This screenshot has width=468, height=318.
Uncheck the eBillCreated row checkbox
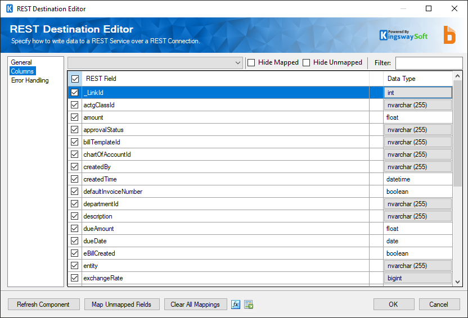[75, 253]
